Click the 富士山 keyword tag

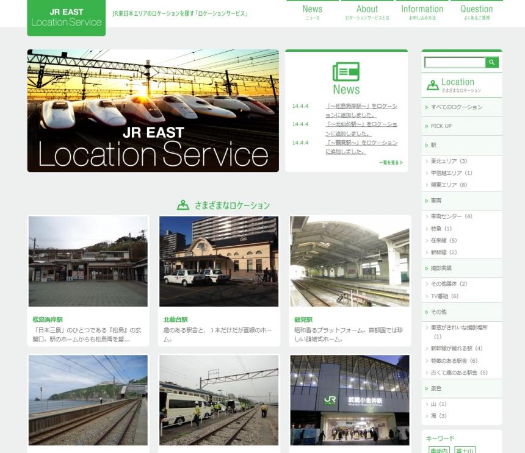pos(465,450)
